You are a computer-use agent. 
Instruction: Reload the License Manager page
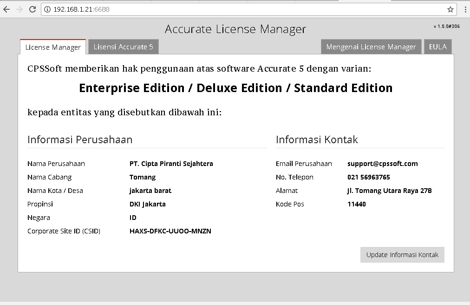coord(33,9)
